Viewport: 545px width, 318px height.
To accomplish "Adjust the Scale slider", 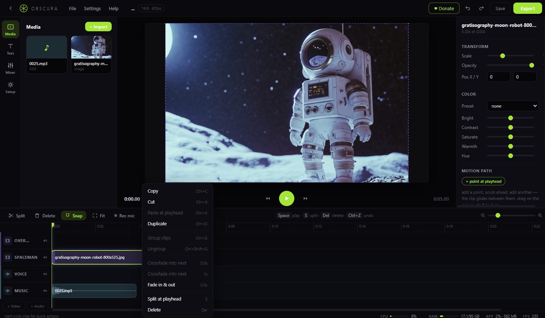I will pos(510,56).
